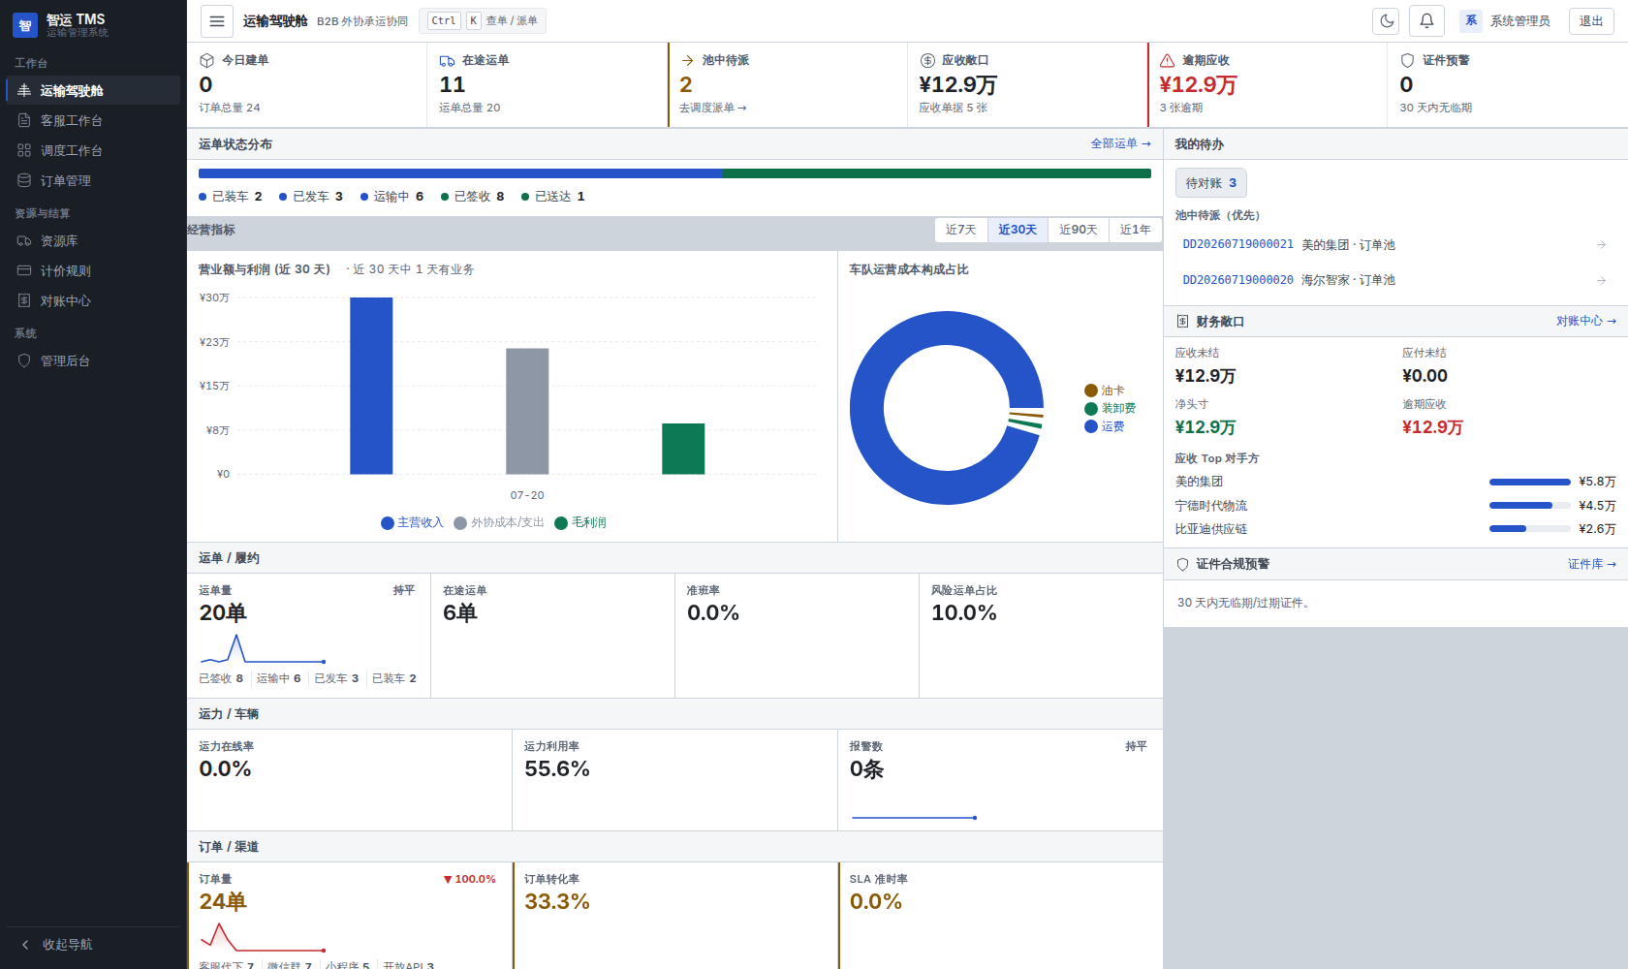Screen dimensions: 1628x969
Task: Open 管理后台 via the shield icon
Action: point(24,360)
